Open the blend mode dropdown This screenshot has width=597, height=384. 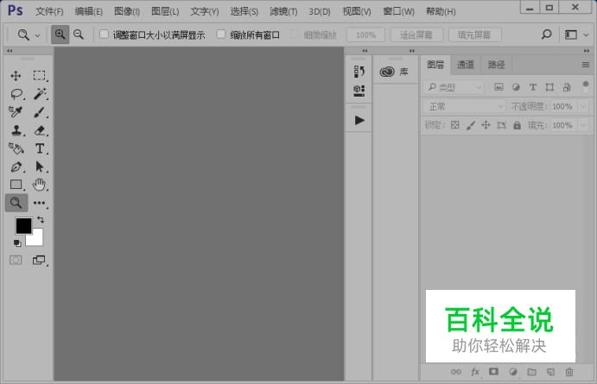pyautogui.click(x=464, y=106)
